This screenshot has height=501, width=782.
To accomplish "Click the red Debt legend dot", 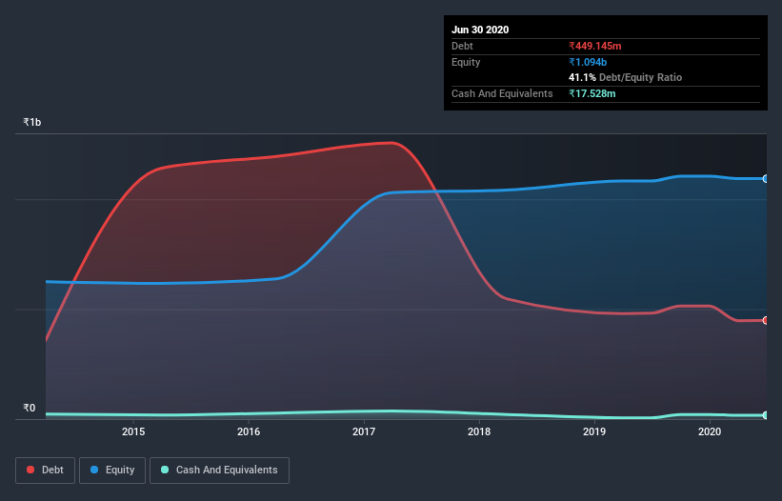I will click(30, 470).
